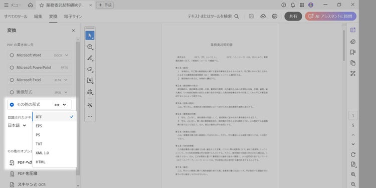Choose HTML from the format list
This screenshot has width=376, height=188.
pyautogui.click(x=55, y=162)
